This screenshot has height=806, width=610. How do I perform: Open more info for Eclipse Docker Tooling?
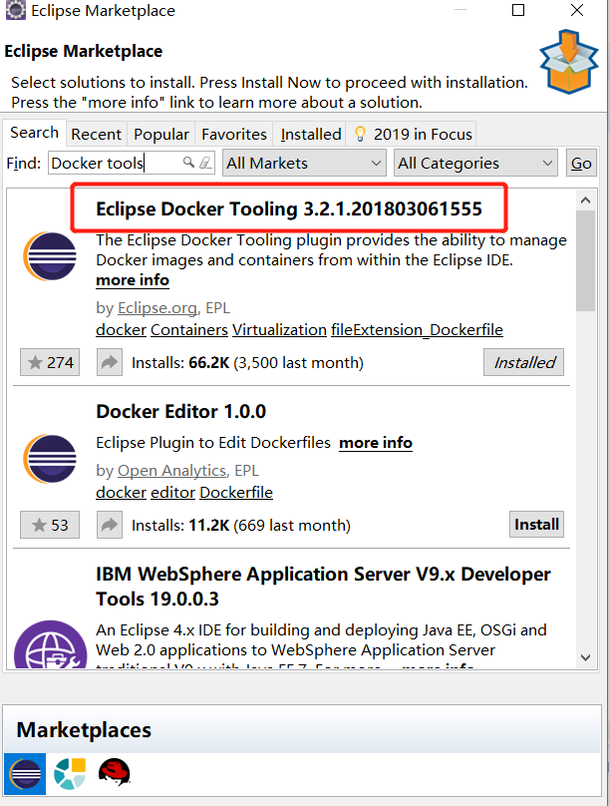[133, 280]
